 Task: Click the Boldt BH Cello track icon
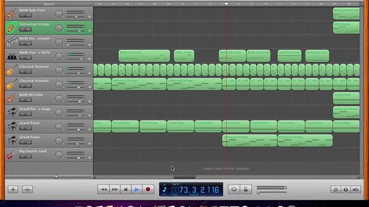pyautogui.click(x=12, y=98)
